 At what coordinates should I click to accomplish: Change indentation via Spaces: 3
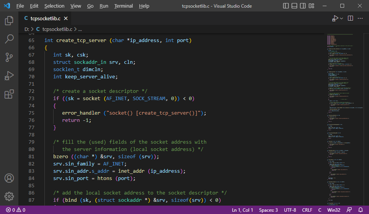[268, 210]
